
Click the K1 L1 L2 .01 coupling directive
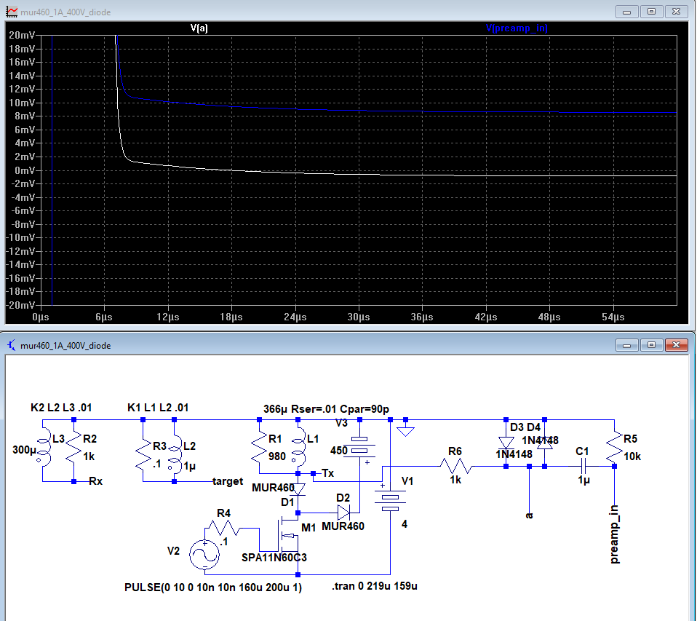point(158,408)
